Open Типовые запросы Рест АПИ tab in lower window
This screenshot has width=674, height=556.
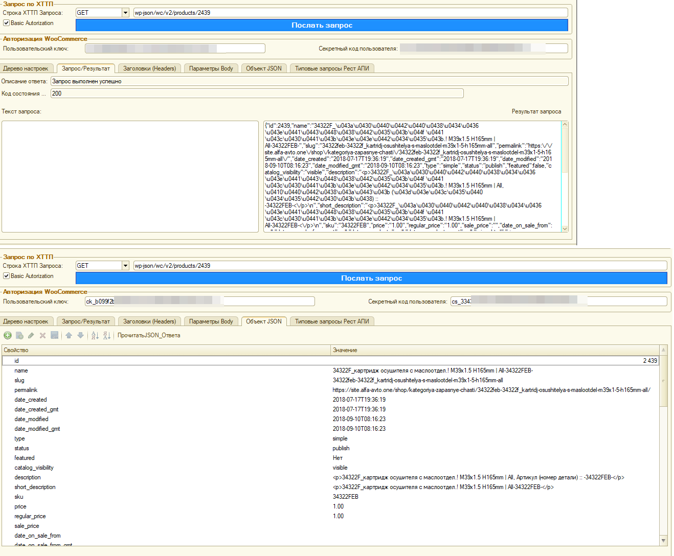coord(332,321)
